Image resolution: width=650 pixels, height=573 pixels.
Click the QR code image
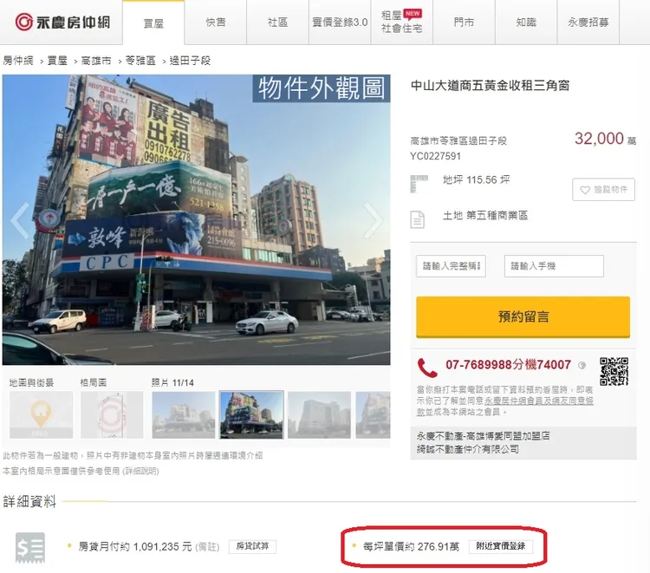[x=614, y=372]
